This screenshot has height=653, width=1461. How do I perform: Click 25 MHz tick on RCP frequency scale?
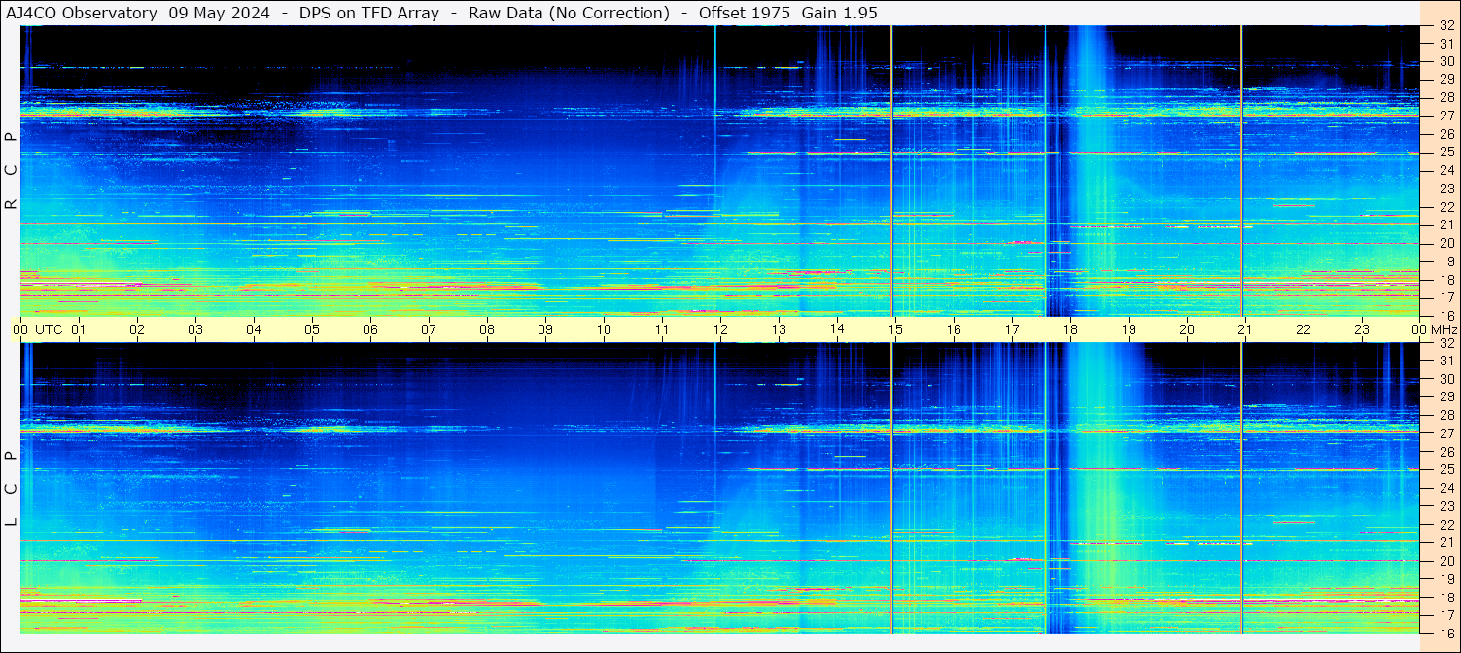click(1446, 153)
